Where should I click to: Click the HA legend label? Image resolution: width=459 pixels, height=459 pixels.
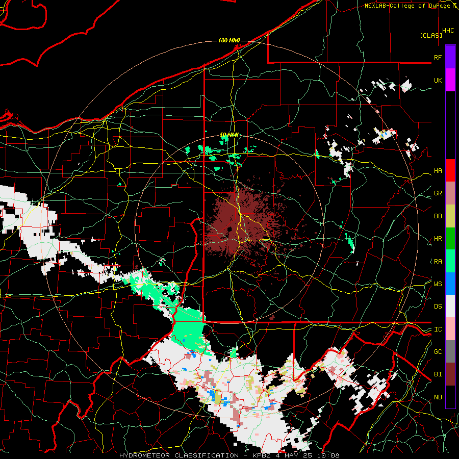coord(438,170)
